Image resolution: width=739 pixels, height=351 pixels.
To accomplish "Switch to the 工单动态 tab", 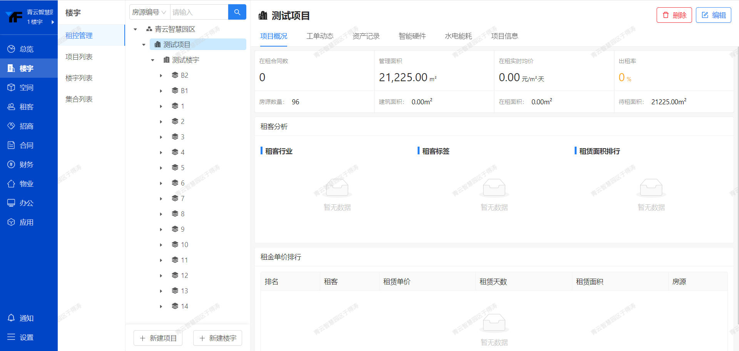I will coord(319,36).
